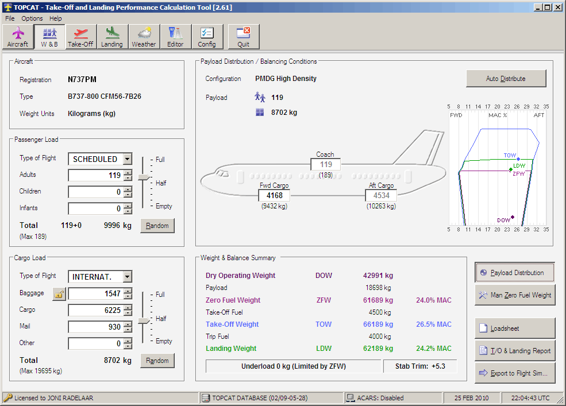Select the Take-Off toolbar icon
Image resolution: width=566 pixels, height=406 pixels.
[80, 37]
